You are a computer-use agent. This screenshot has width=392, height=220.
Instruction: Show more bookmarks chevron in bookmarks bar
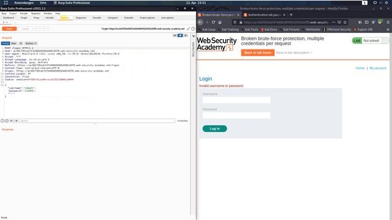pos(388,29)
